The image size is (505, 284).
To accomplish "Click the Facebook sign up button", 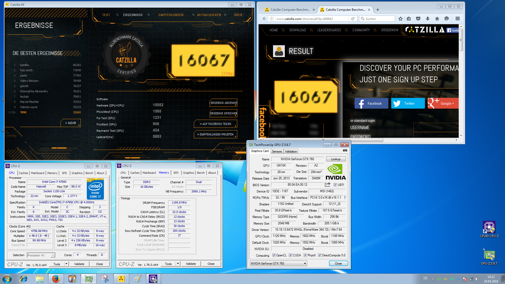I will [371, 103].
